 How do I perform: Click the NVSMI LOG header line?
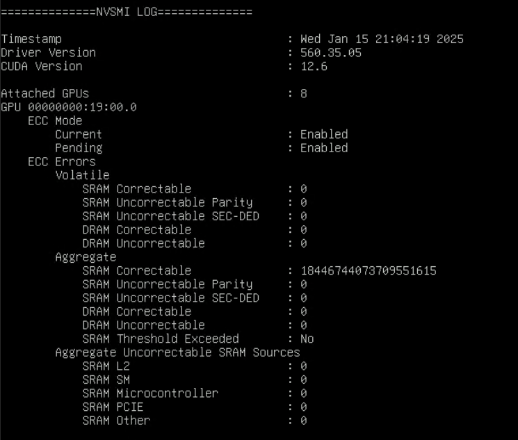coord(127,12)
